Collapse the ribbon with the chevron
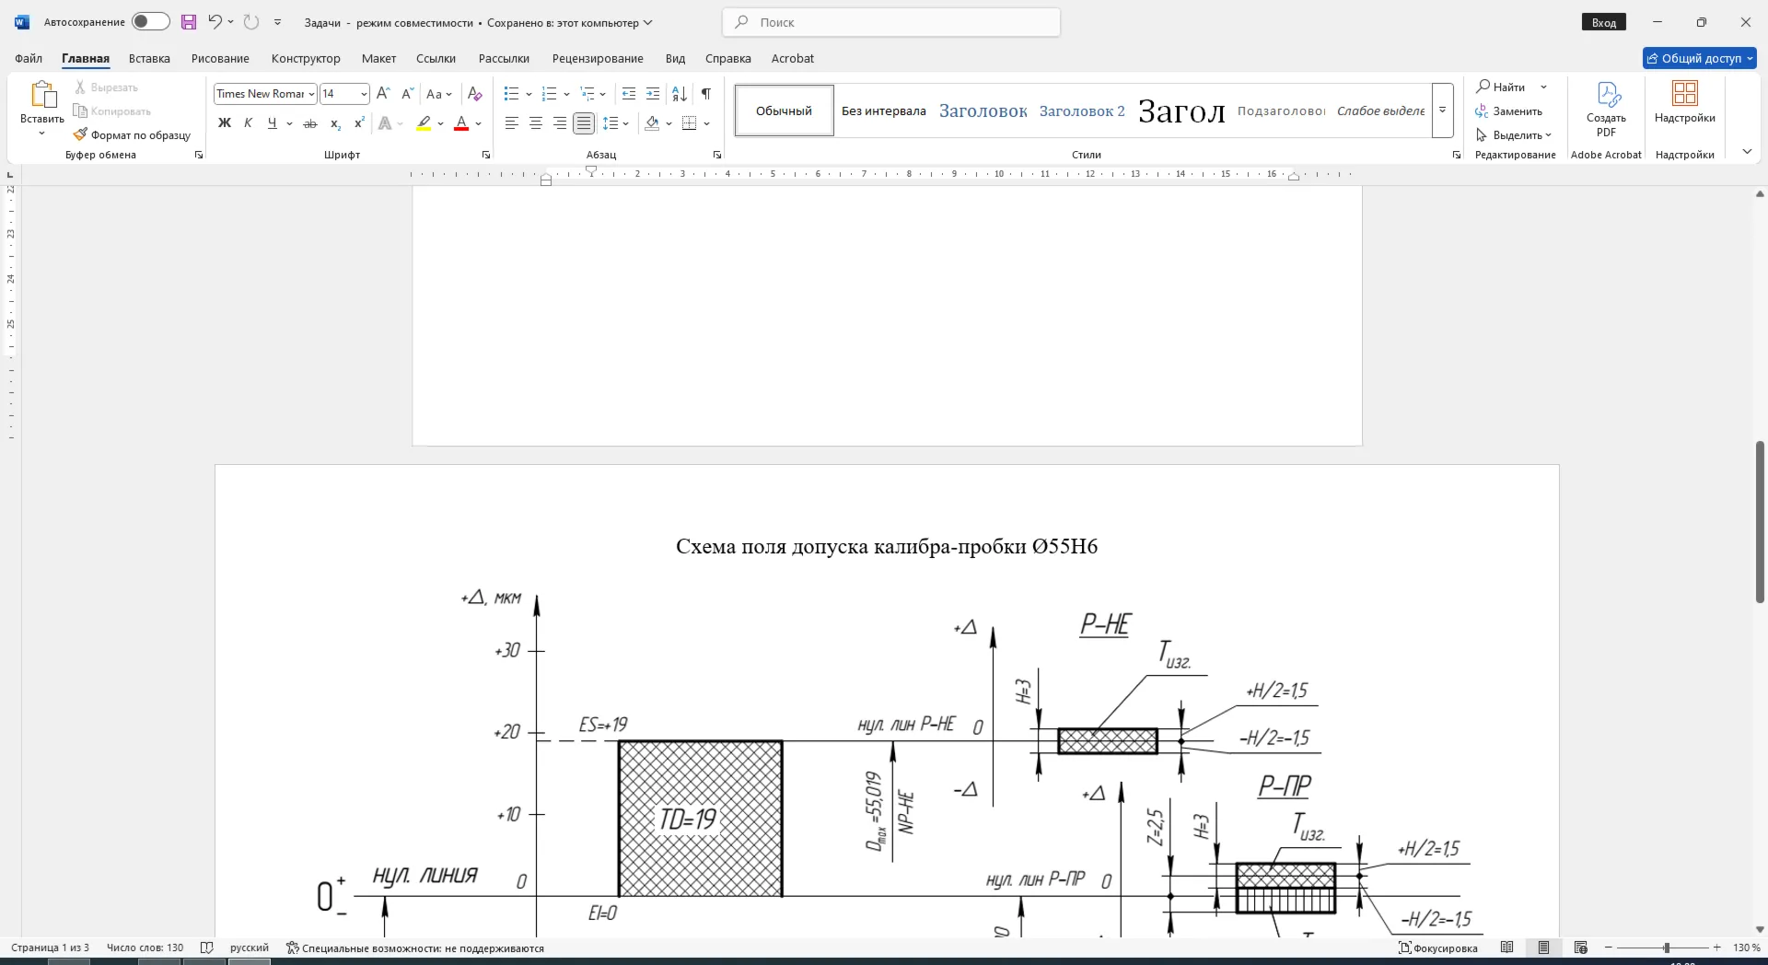The width and height of the screenshot is (1768, 965). tap(1747, 152)
